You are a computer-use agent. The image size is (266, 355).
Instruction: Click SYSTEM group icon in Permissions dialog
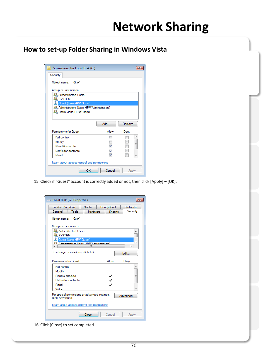55,99
